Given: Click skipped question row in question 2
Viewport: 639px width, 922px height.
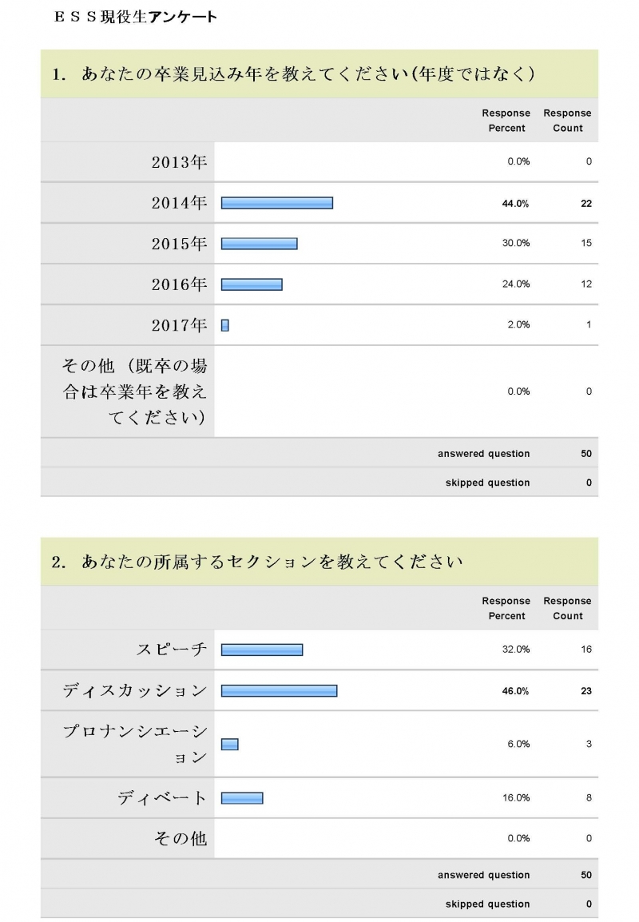Looking at the screenshot, I should point(319,904).
